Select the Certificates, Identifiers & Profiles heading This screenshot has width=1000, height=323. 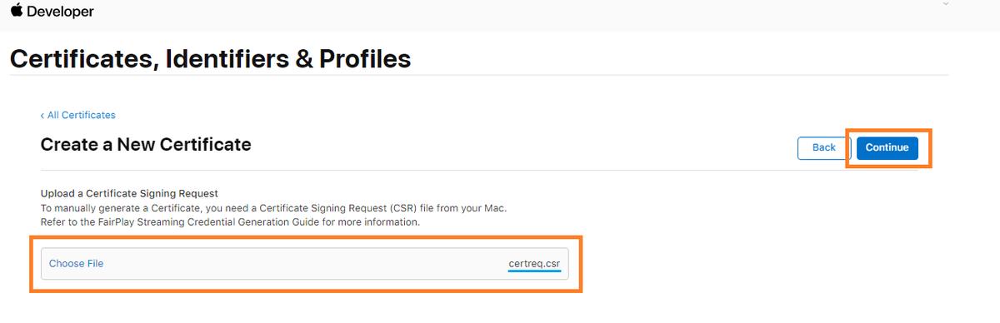210,58
